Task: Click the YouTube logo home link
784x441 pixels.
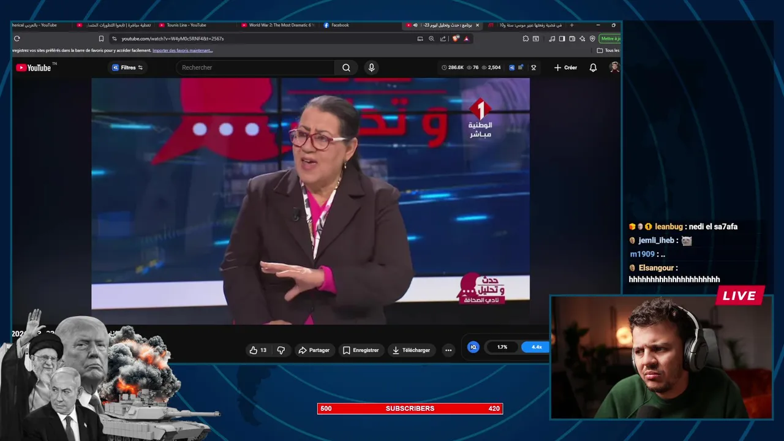Action: (x=34, y=67)
